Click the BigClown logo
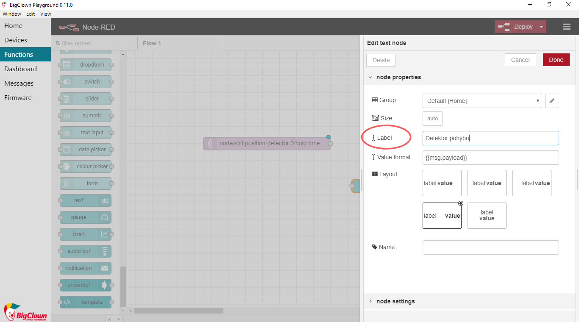 tap(25, 312)
